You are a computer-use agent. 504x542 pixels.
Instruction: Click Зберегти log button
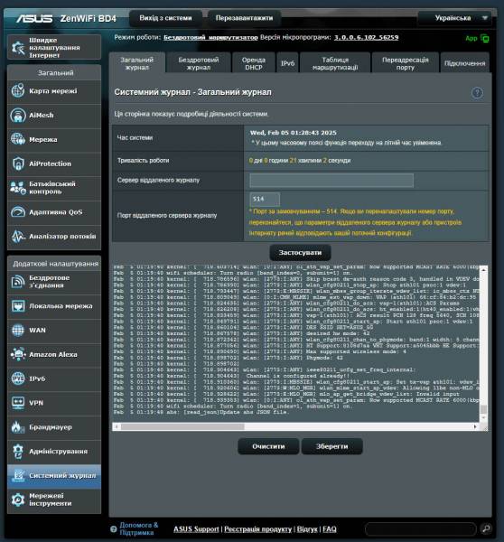[331, 446]
